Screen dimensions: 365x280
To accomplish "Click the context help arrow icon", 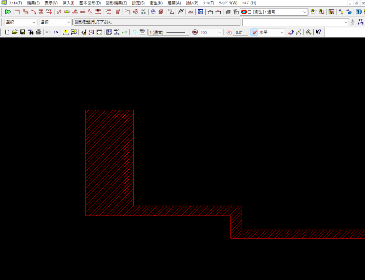I will click(x=318, y=32).
